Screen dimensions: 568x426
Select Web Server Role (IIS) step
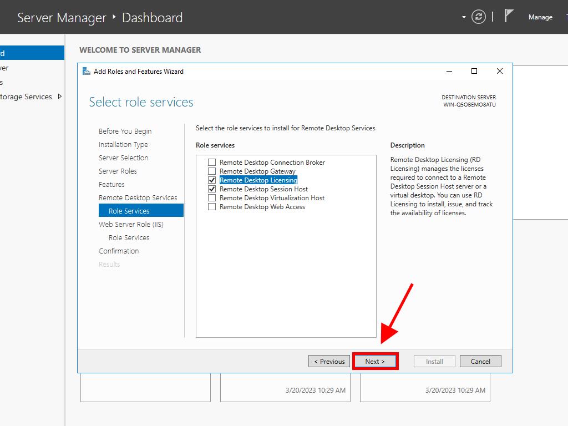coord(131,225)
